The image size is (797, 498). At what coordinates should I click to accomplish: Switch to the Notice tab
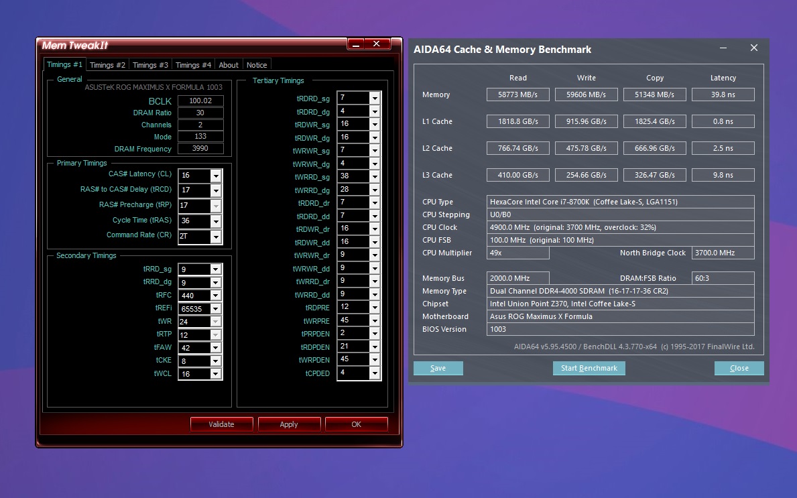pos(257,65)
